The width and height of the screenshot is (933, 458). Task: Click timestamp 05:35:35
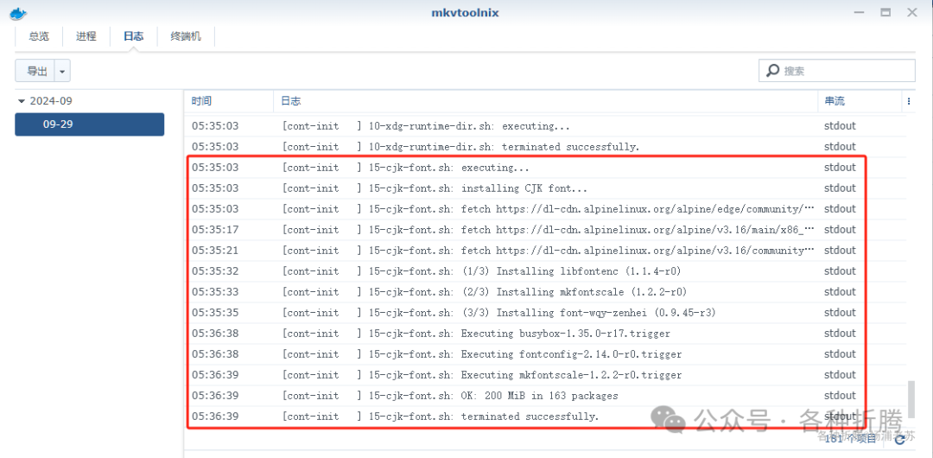pos(215,313)
